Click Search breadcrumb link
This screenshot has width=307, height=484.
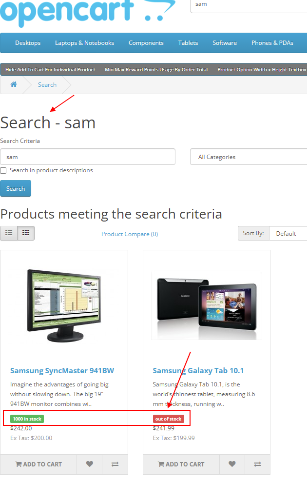(x=47, y=84)
